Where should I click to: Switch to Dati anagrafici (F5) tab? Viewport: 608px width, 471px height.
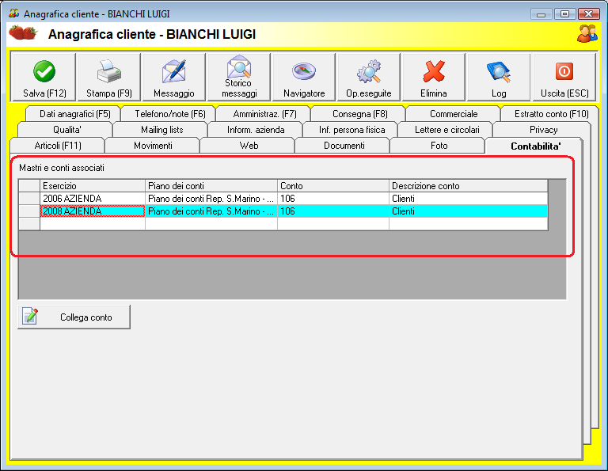coord(74,114)
